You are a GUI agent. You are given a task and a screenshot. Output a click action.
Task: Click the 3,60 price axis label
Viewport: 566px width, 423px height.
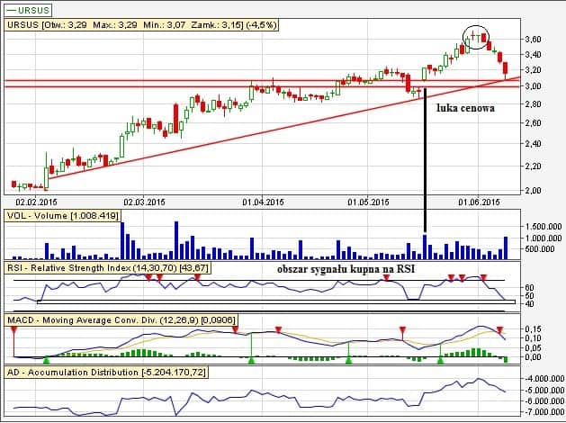[532, 40]
